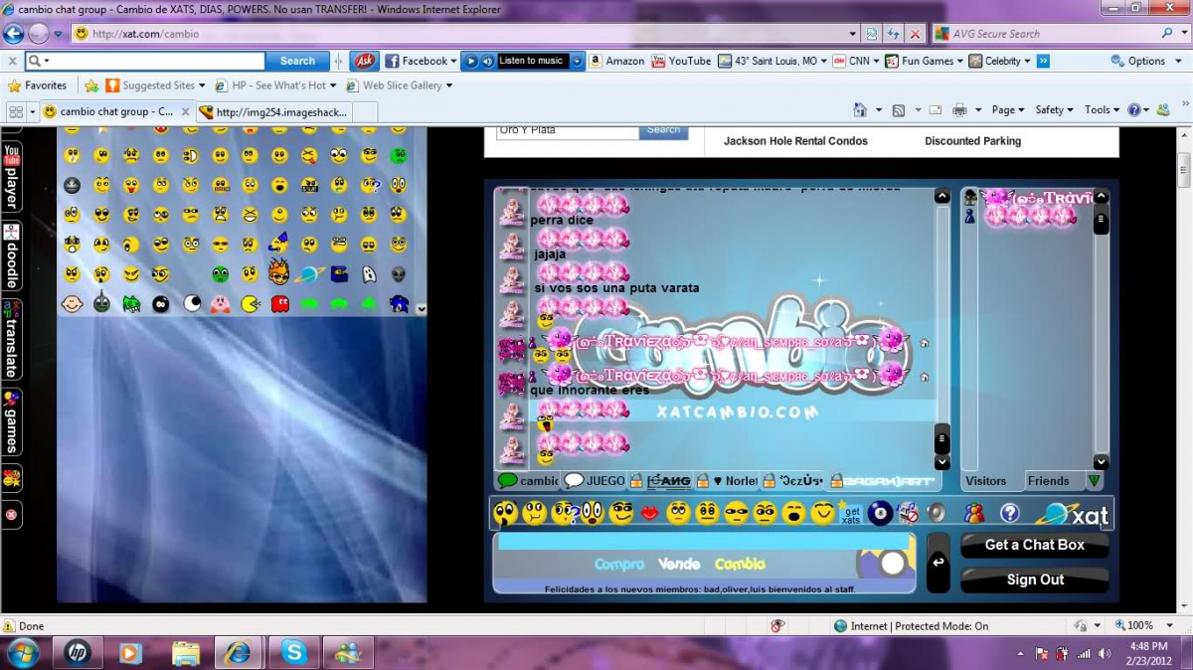This screenshot has height=670, width=1193.
Task: Click the 8-ball icon in chat toolbar
Action: tap(879, 513)
